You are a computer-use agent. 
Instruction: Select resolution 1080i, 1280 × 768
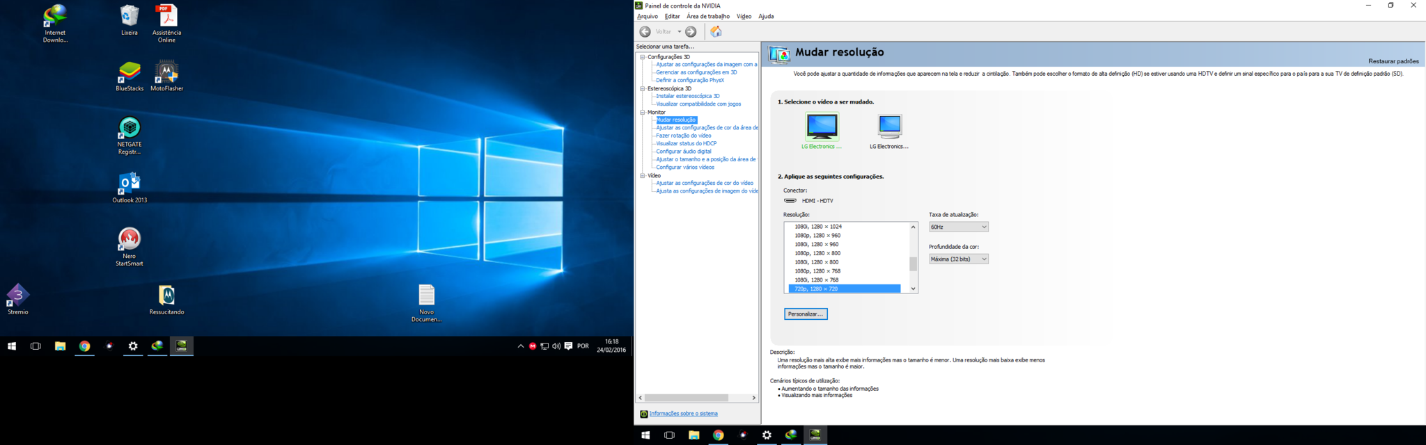tap(817, 280)
